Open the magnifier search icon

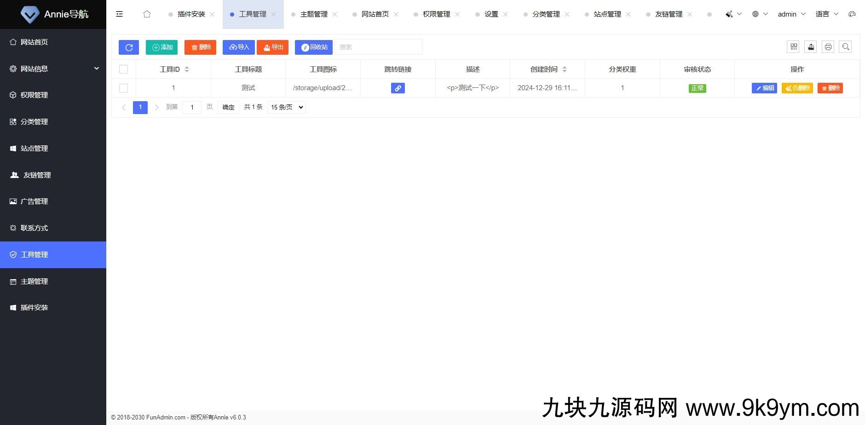[846, 46]
